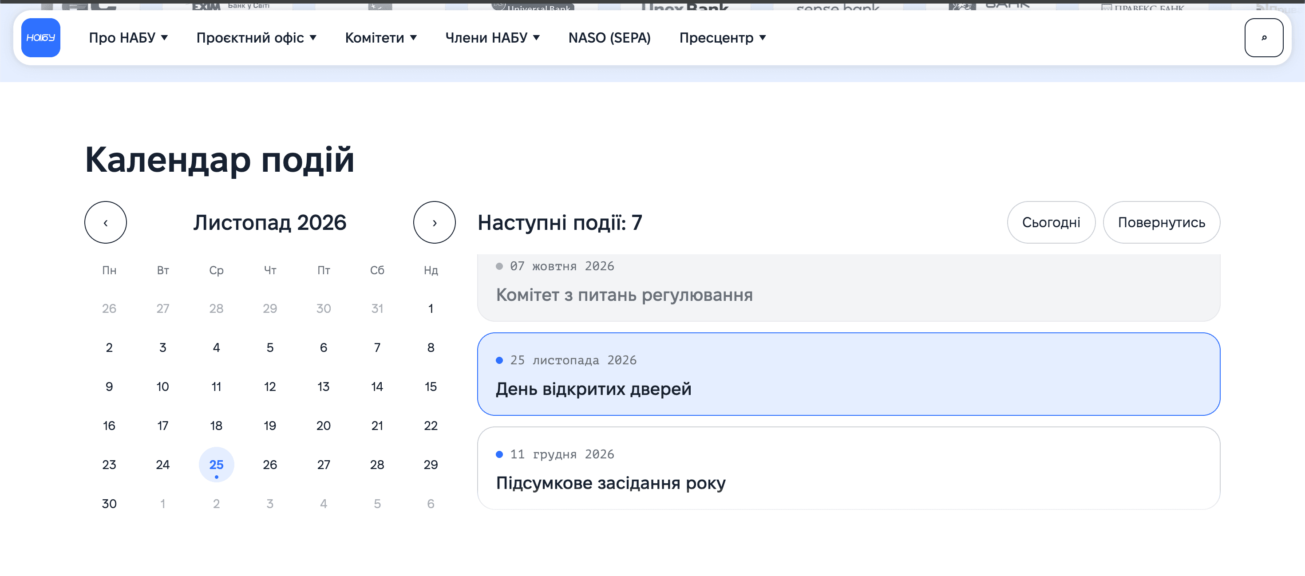Open event Комітет з питань регулювання
This screenshot has height=576, width=1305.
pos(849,288)
